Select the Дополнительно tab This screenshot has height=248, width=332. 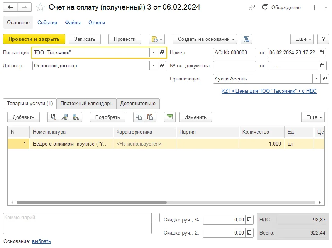point(138,104)
